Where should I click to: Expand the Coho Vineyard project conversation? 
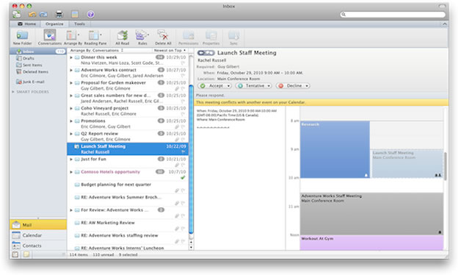[71, 108]
